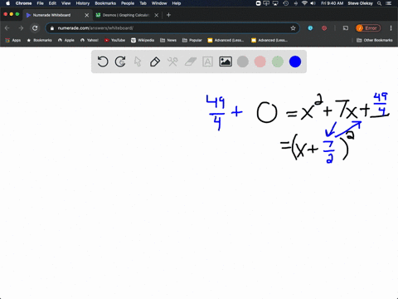Click the AirPlay display icon

[275, 3]
